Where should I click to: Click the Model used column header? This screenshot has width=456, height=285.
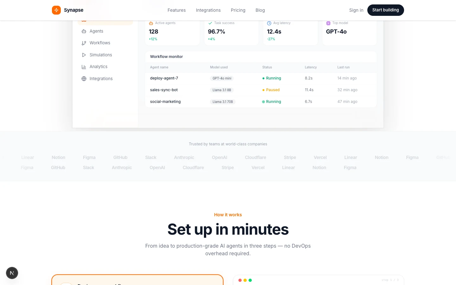(x=219, y=67)
